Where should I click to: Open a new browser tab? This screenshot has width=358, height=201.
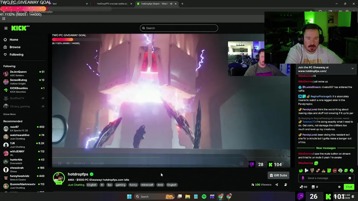click(182, 4)
